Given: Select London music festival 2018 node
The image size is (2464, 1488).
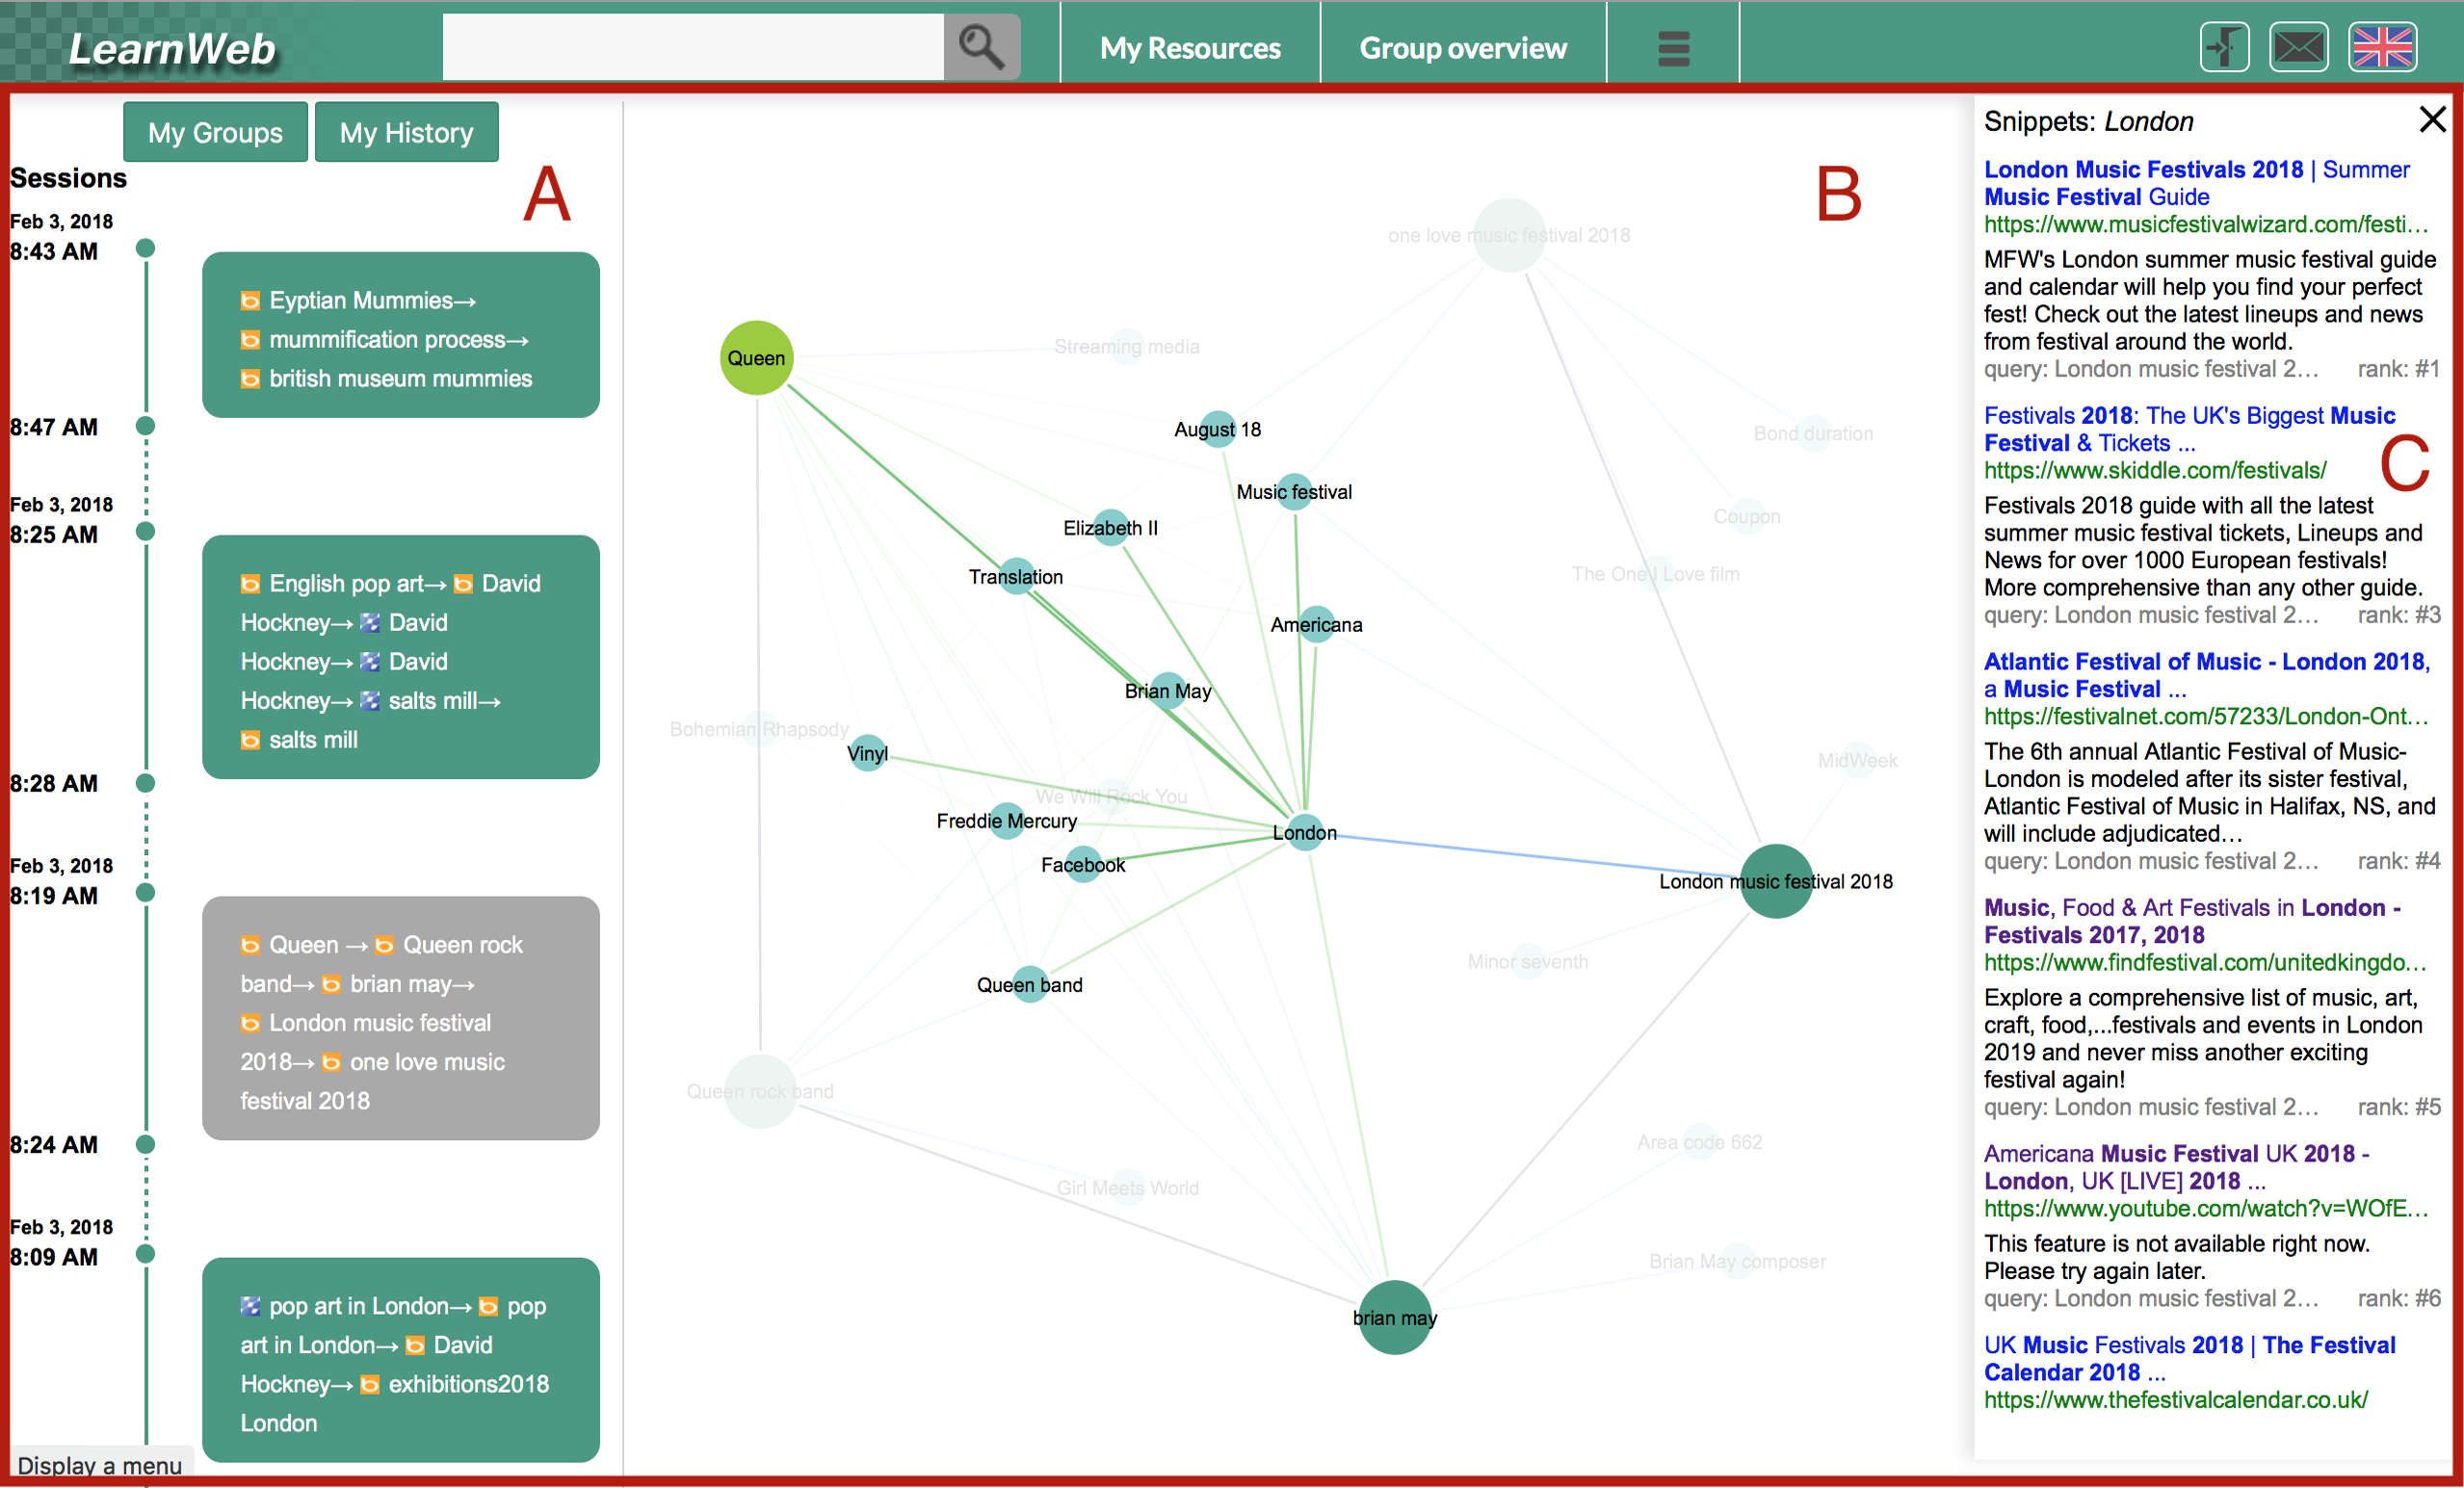Looking at the screenshot, I should click(1776, 881).
